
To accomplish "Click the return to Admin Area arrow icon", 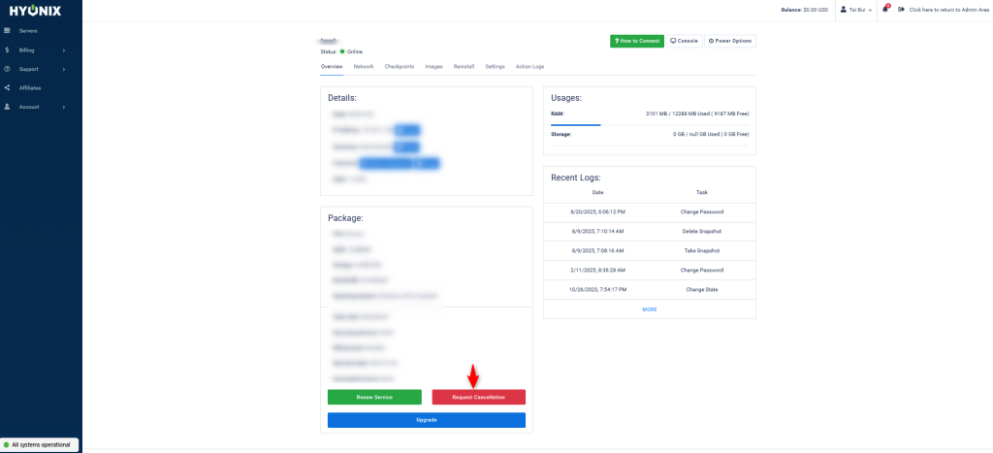I will [x=902, y=10].
